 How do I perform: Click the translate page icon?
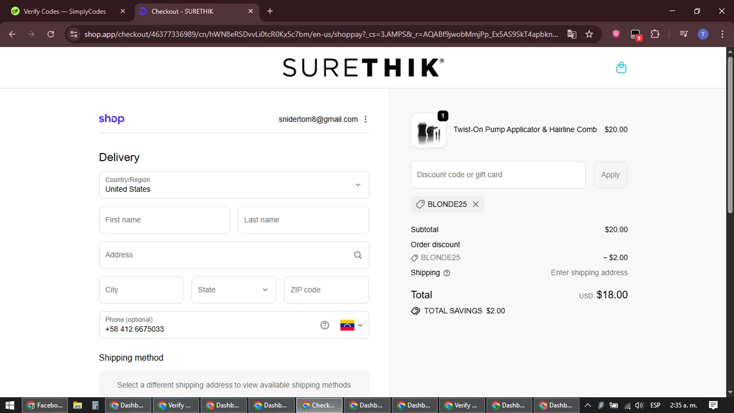point(572,34)
